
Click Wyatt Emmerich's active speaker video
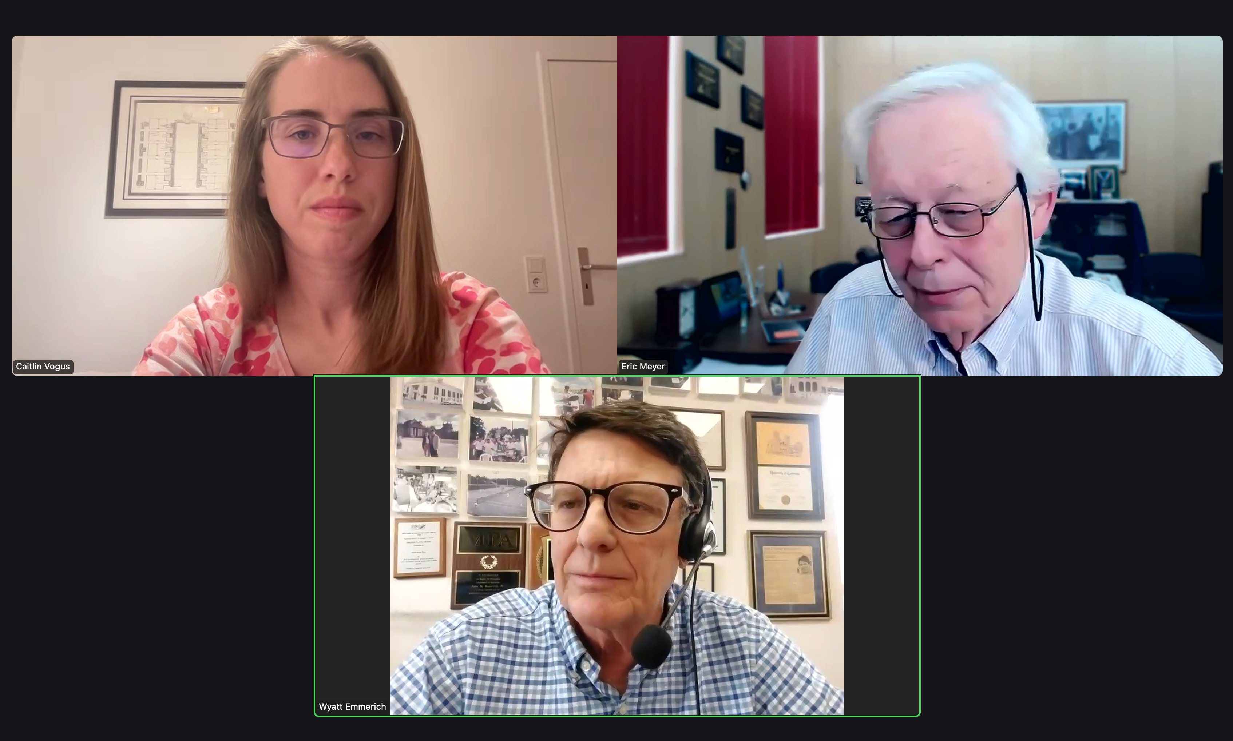617,545
